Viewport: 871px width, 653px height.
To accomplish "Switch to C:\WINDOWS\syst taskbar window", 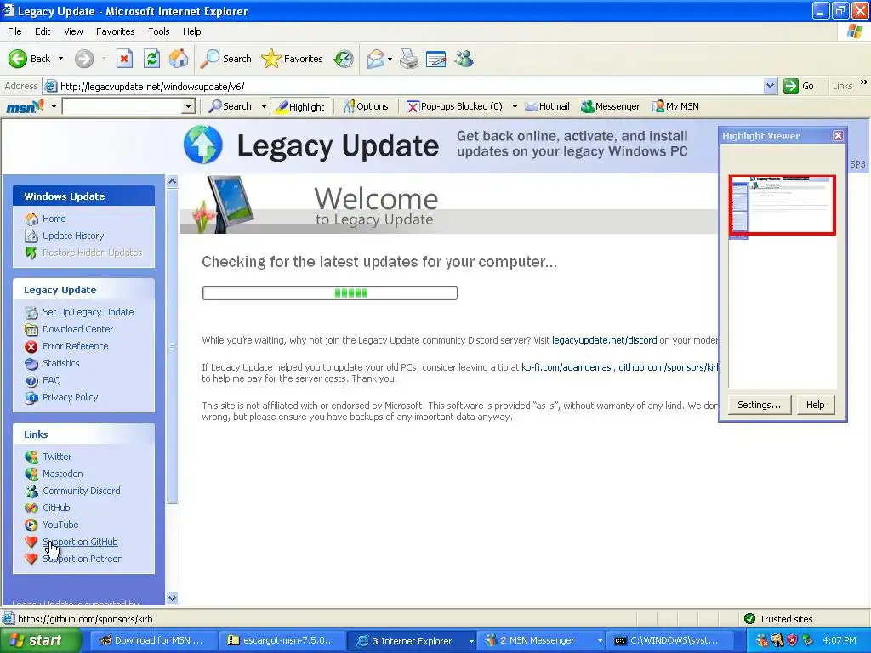I will point(669,641).
